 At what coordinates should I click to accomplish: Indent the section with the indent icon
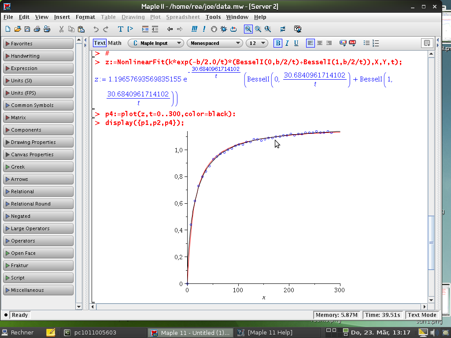145,29
